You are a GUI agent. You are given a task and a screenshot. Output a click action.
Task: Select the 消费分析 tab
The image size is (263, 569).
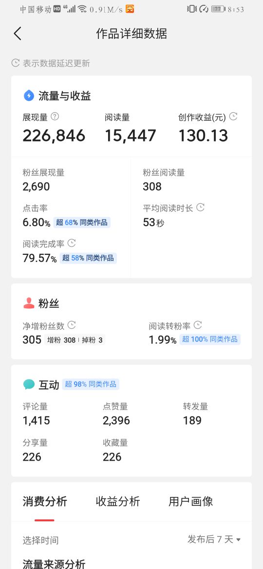tap(45, 501)
